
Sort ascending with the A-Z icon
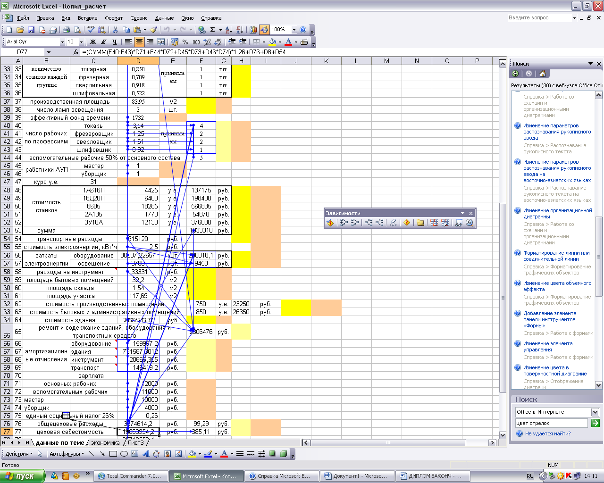228,30
